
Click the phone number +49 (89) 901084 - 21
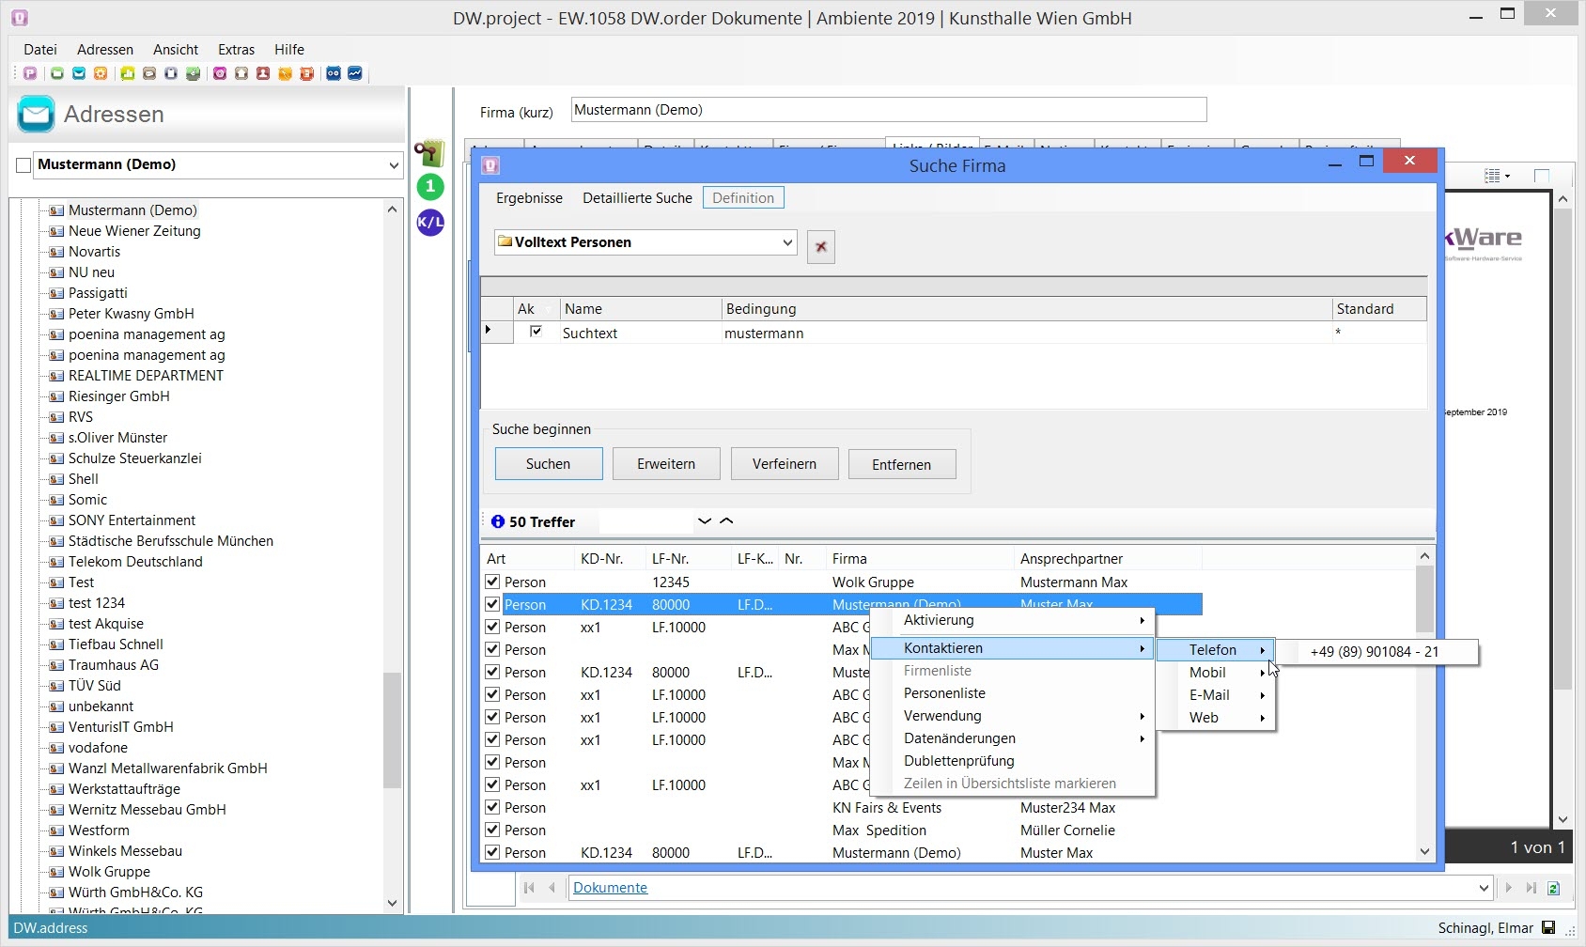point(1374,652)
